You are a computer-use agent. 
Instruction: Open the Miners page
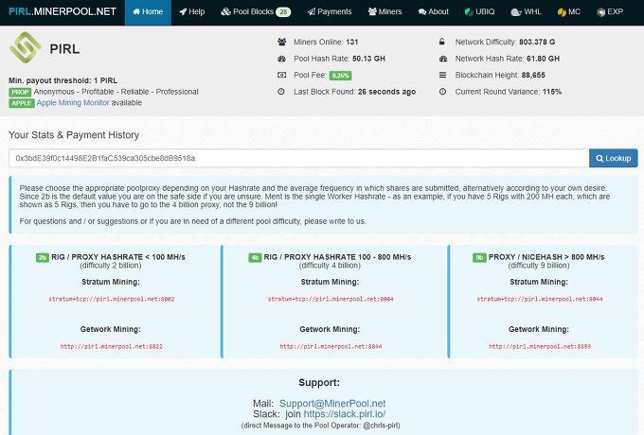click(385, 12)
